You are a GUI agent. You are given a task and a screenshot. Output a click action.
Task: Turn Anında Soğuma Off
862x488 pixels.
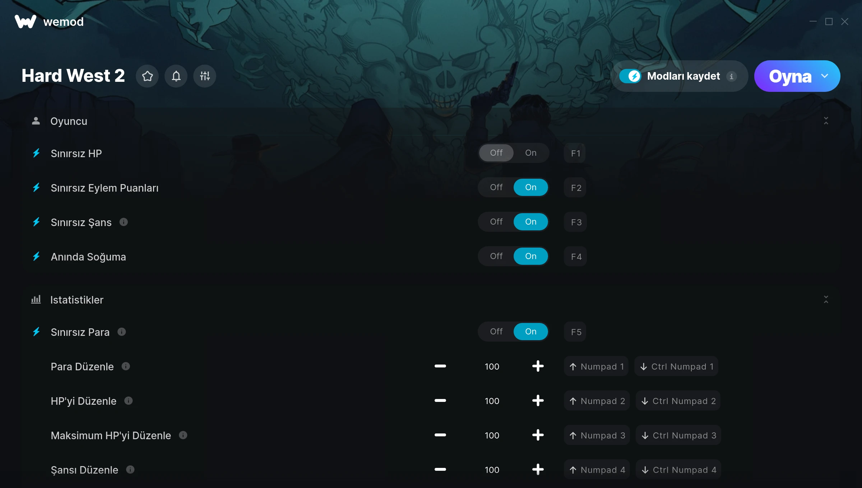496,256
